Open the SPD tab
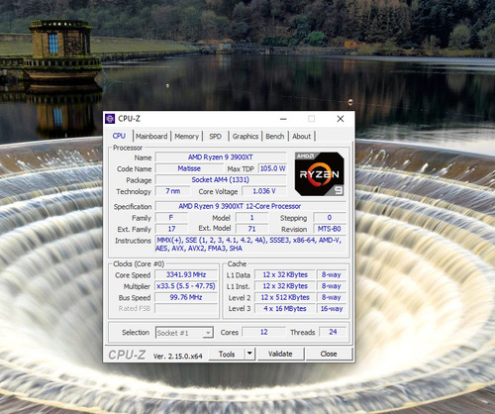The height and width of the screenshot is (414, 495). click(x=215, y=137)
